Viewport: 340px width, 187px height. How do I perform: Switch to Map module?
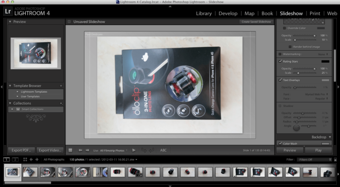(x=249, y=14)
